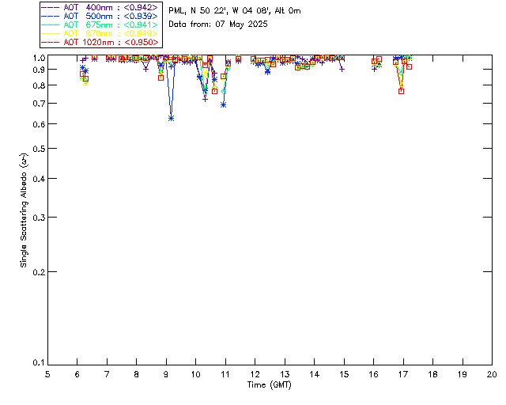The height and width of the screenshot is (405, 506).
Task: Click the red dashed line legend sample
Action: [x=51, y=42]
